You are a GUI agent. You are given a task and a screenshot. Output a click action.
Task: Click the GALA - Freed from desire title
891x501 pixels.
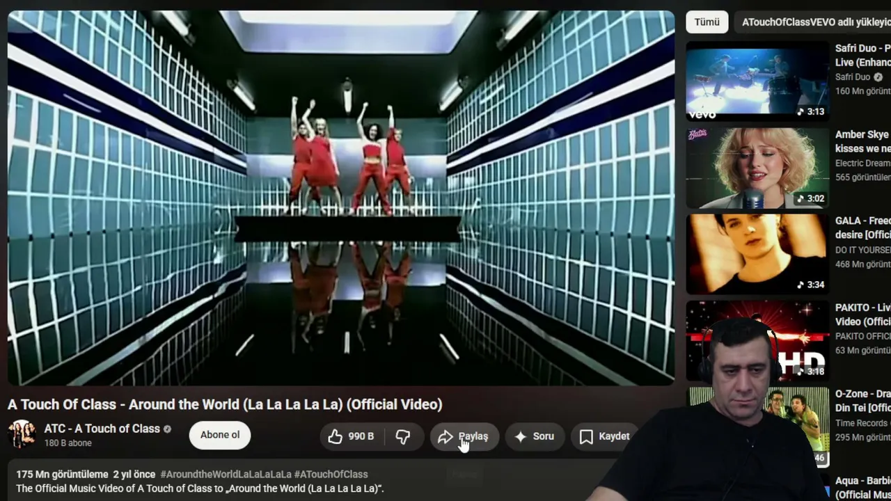863,228
